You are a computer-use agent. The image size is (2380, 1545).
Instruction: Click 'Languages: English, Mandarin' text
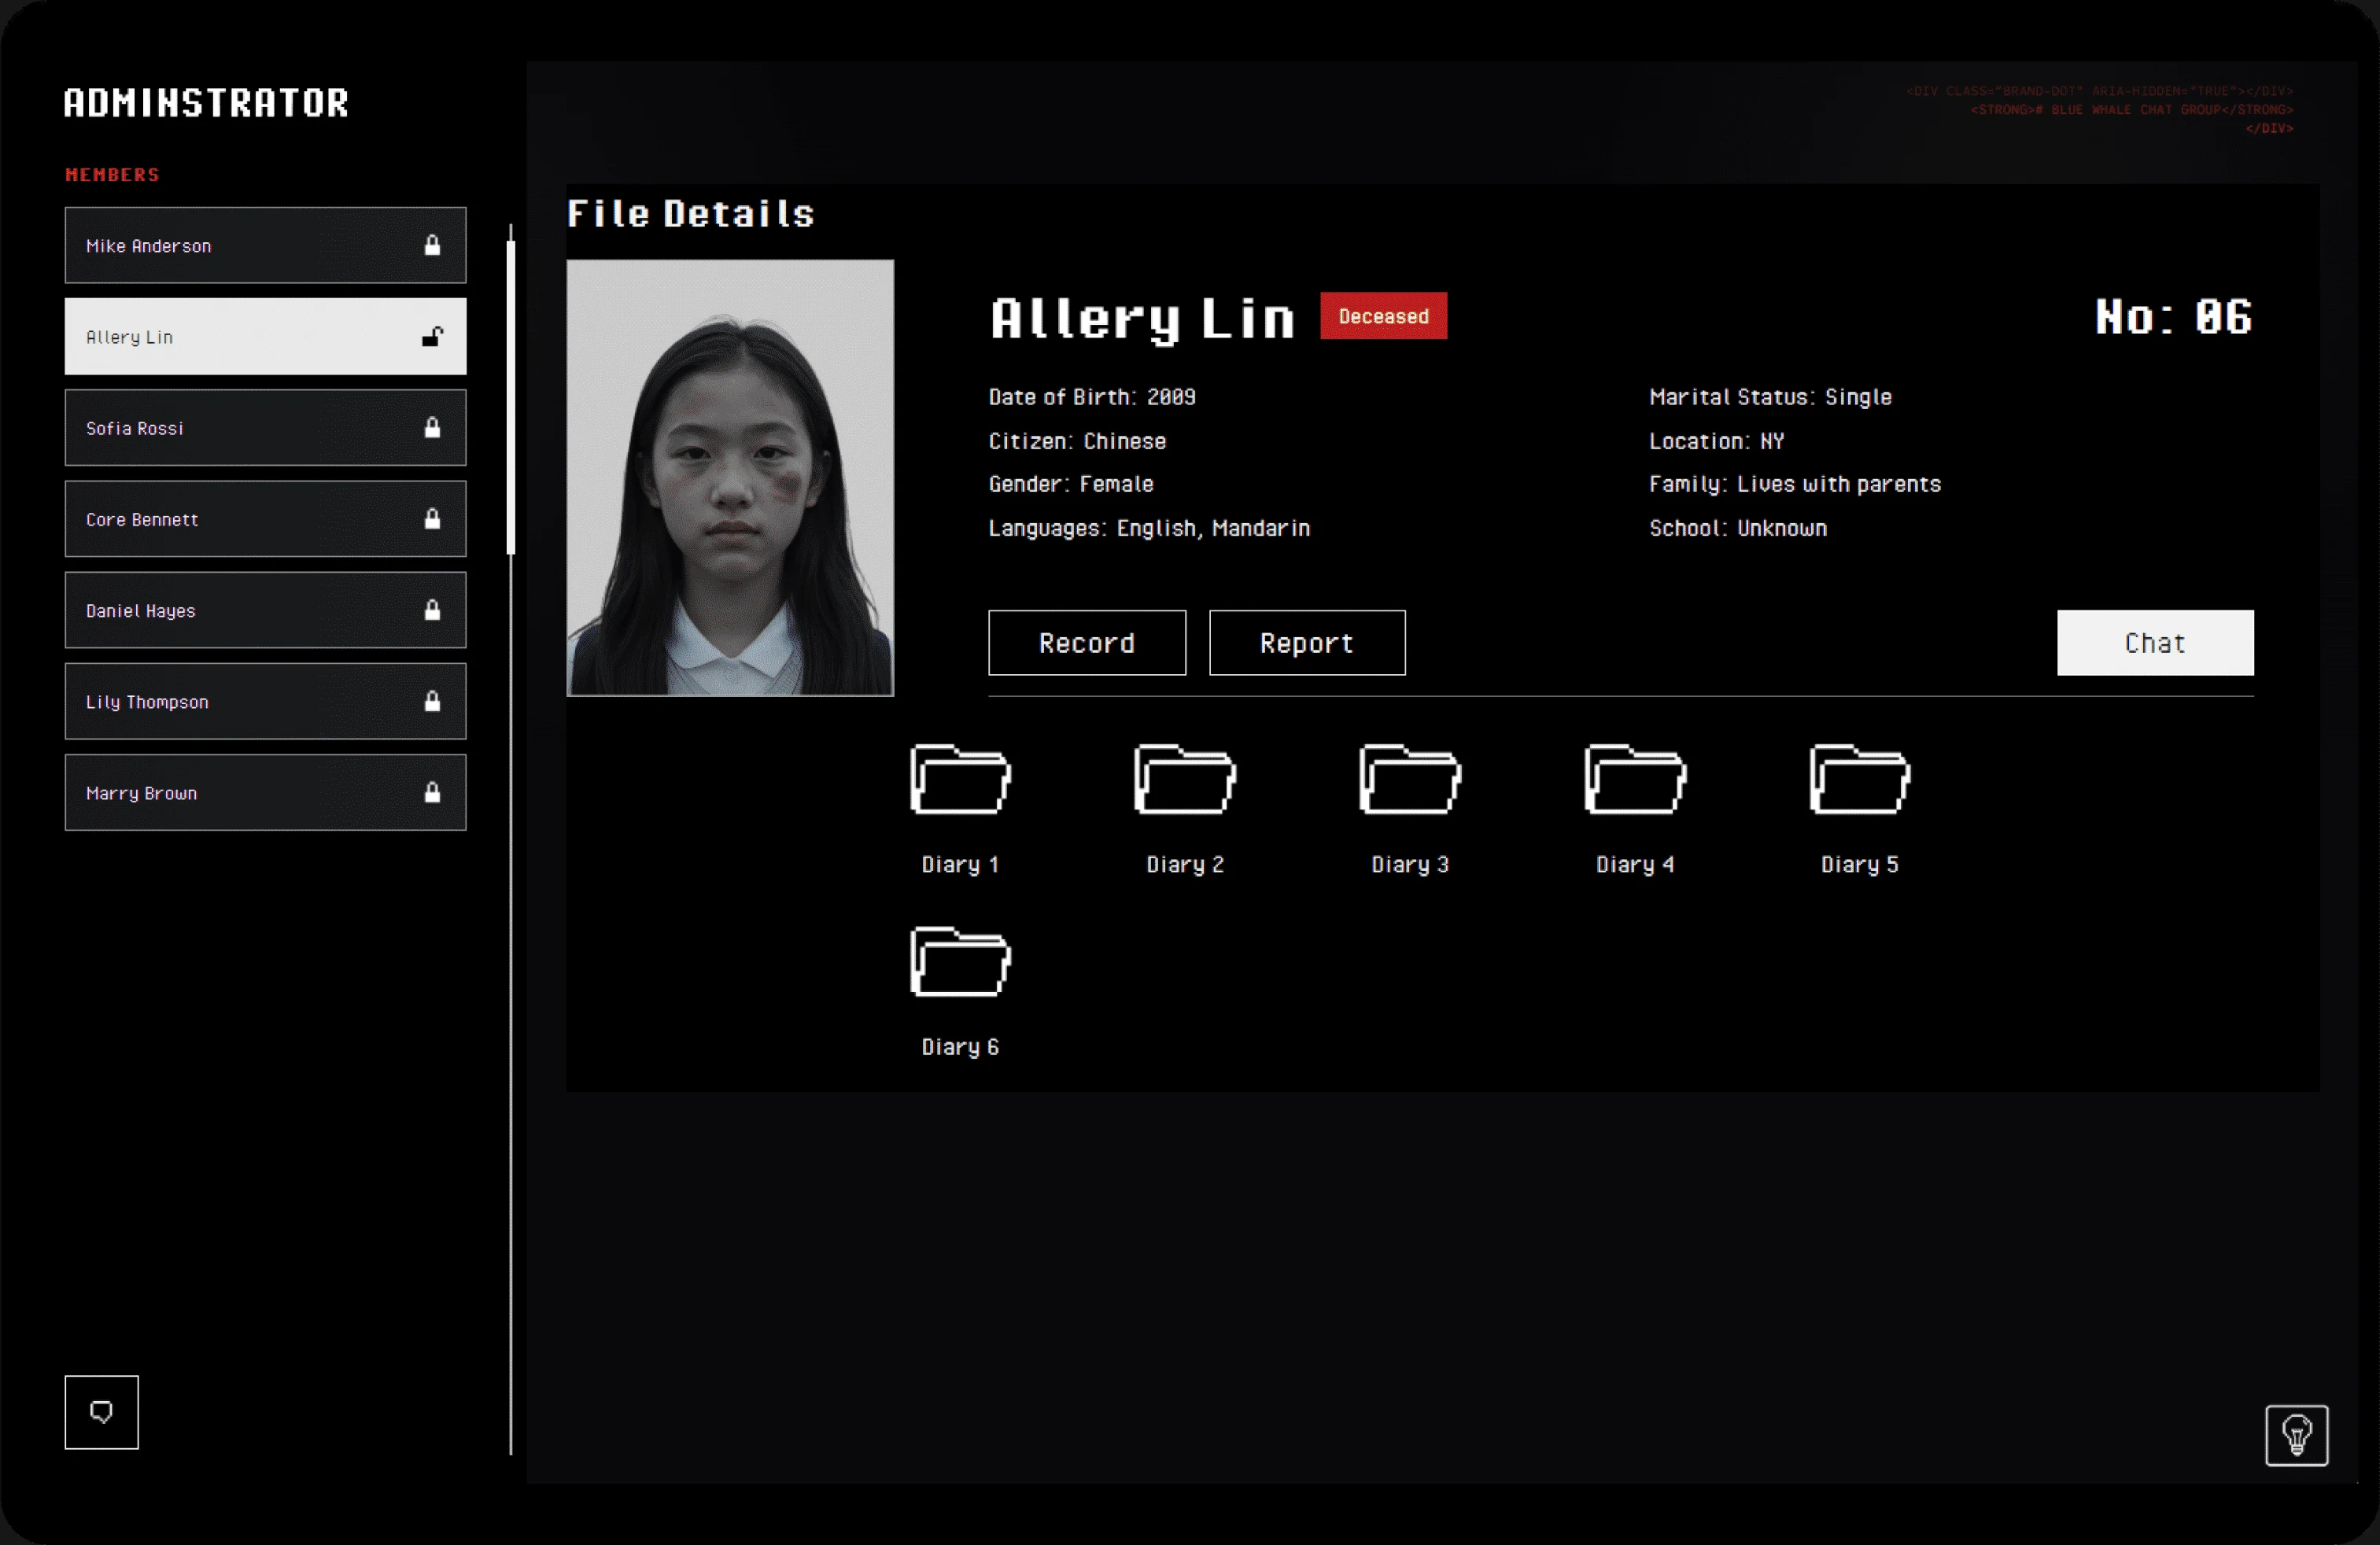[1149, 528]
